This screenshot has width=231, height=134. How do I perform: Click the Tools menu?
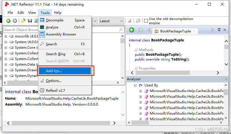pyautogui.click(x=45, y=13)
